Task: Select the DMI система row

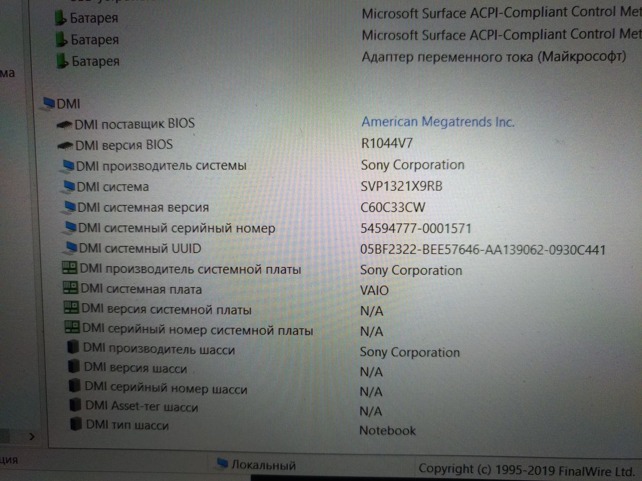Action: 113,187
